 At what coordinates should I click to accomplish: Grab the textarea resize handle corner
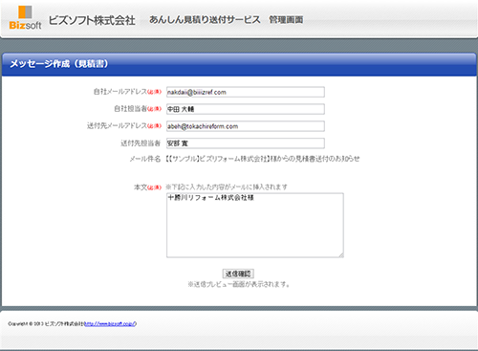[341, 255]
